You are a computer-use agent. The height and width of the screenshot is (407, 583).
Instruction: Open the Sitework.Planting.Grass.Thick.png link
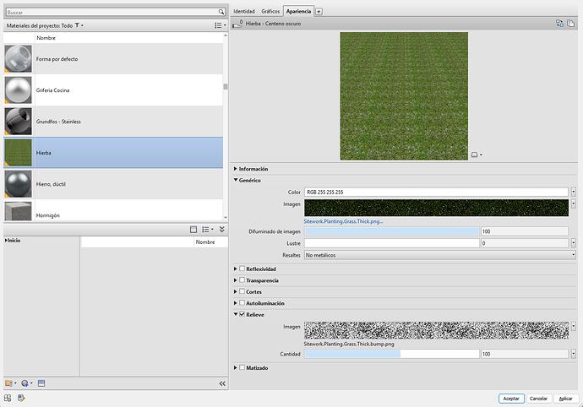pos(343,221)
